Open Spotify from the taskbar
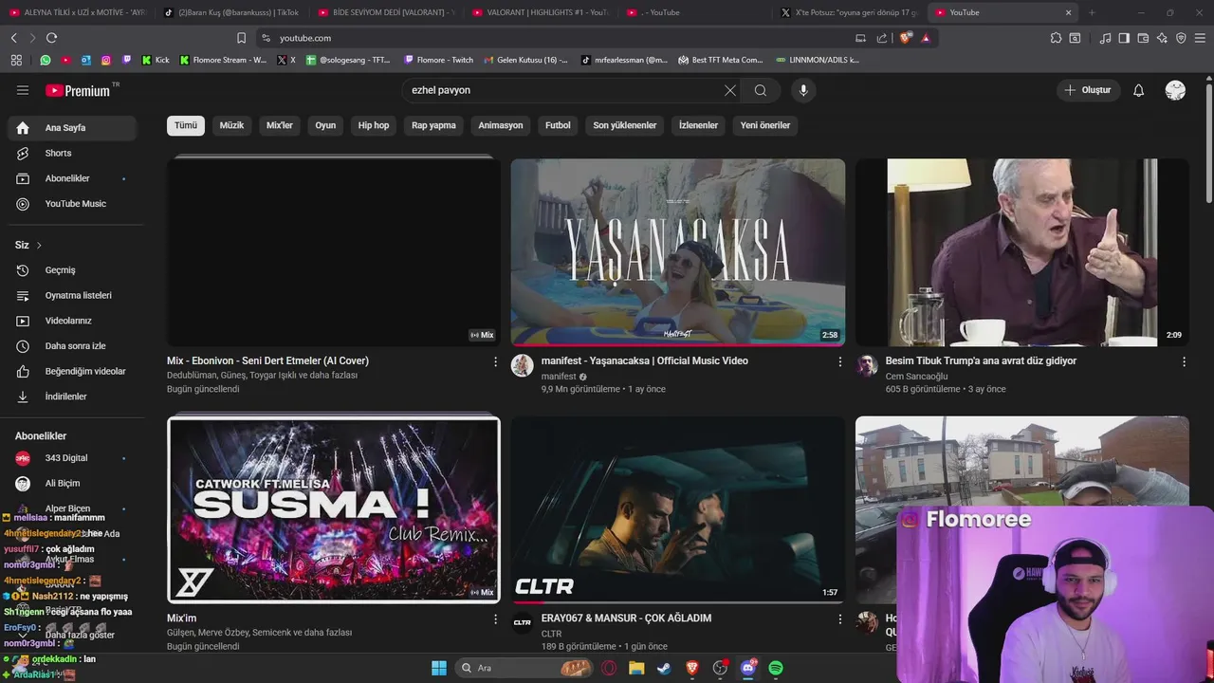The width and height of the screenshot is (1214, 683). pyautogui.click(x=776, y=668)
